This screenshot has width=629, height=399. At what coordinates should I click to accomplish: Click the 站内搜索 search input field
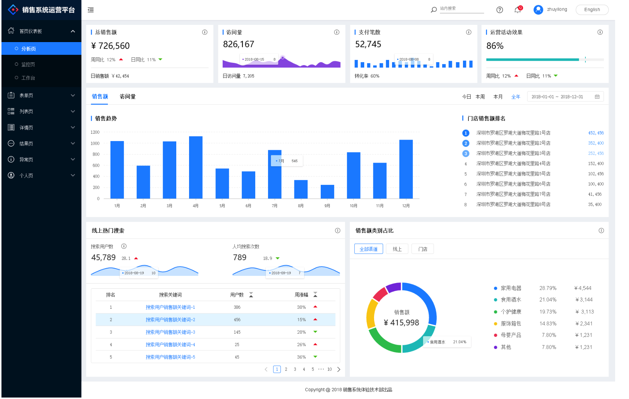(462, 9)
